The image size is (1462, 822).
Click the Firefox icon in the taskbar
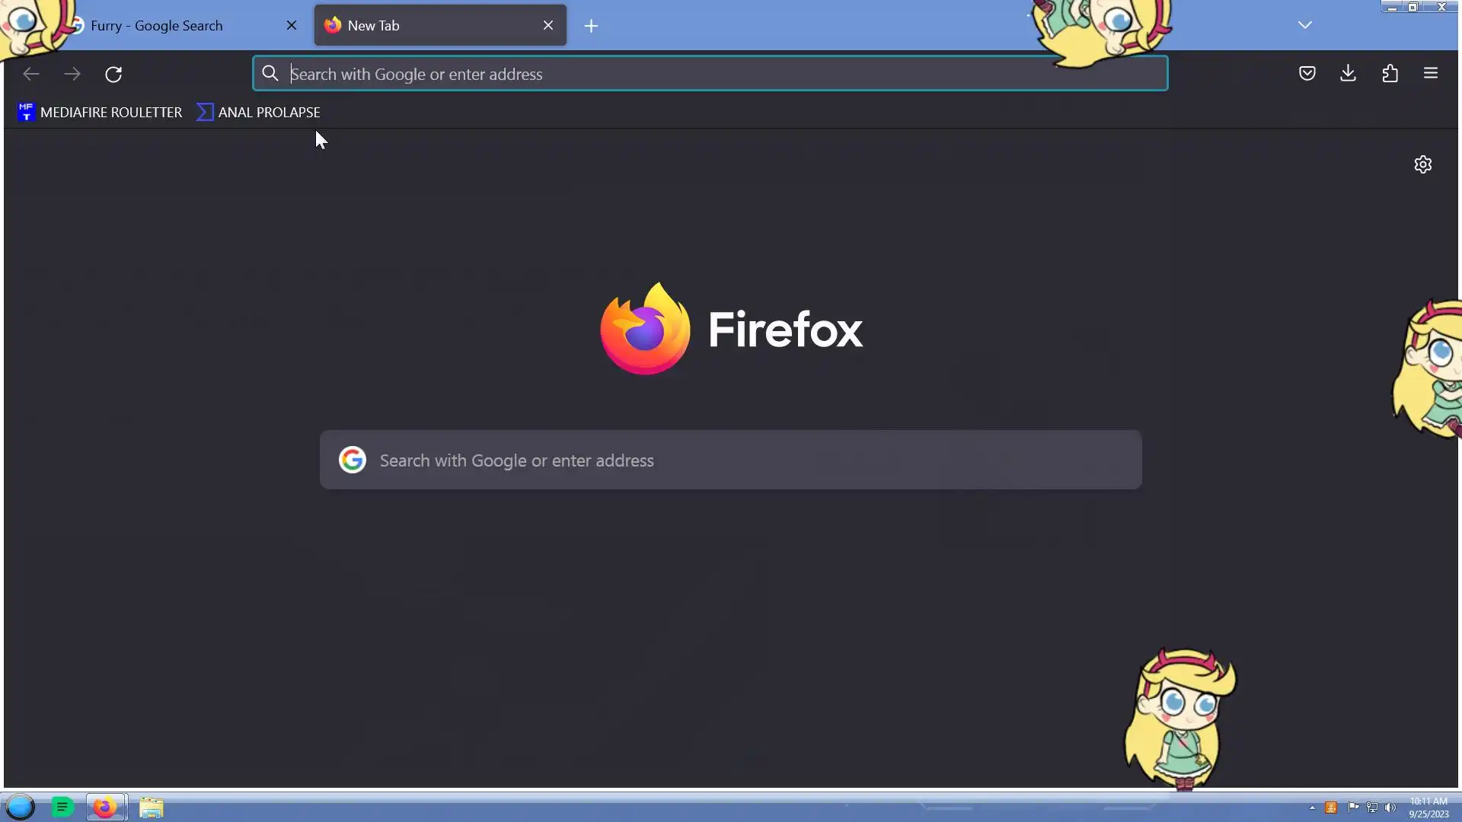point(105,807)
